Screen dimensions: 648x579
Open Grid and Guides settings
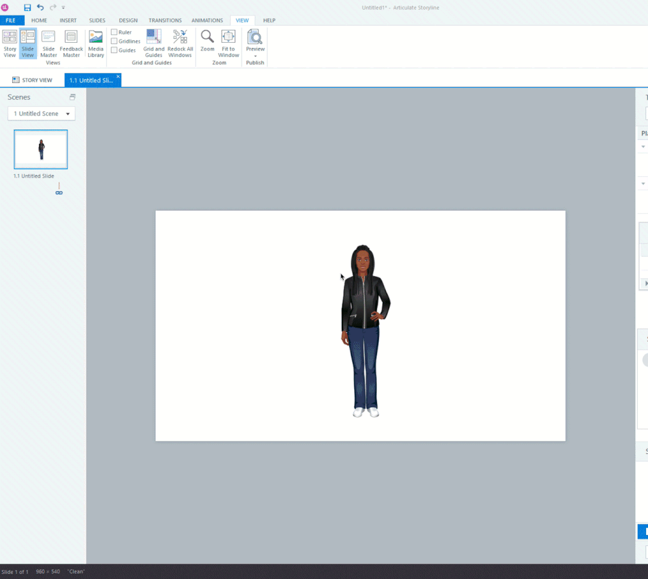pos(154,43)
